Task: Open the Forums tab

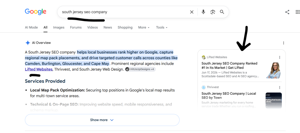Action: (76, 27)
